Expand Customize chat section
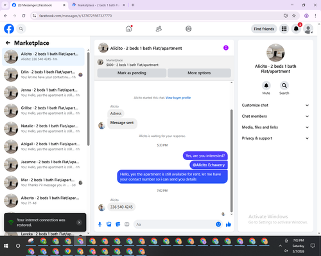The width and height of the screenshot is (321, 256). pos(275,105)
